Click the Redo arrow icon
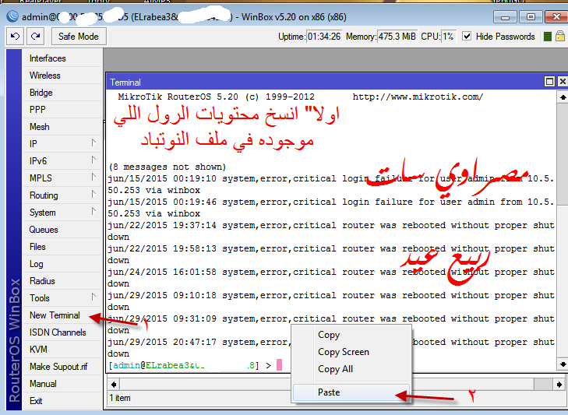This screenshot has height=415, width=568. point(36,37)
